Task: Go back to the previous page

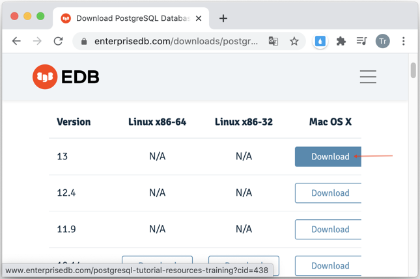Action: coord(16,41)
